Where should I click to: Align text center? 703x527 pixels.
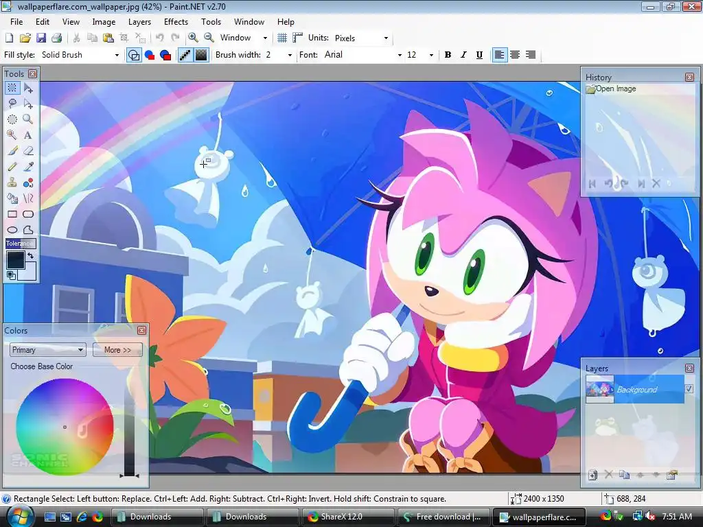pos(515,55)
